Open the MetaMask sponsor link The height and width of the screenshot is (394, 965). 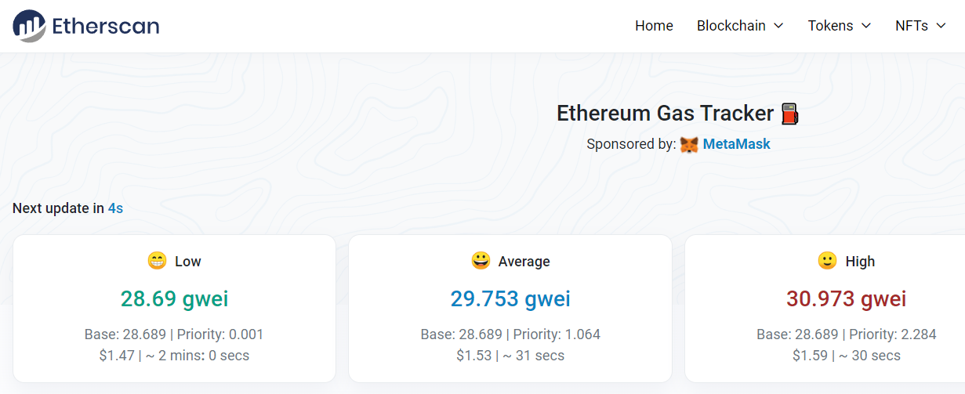click(x=736, y=144)
